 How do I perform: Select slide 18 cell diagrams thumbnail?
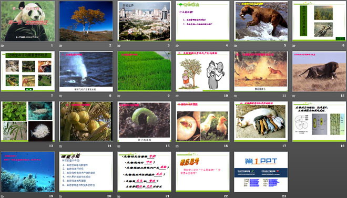tap(319, 121)
